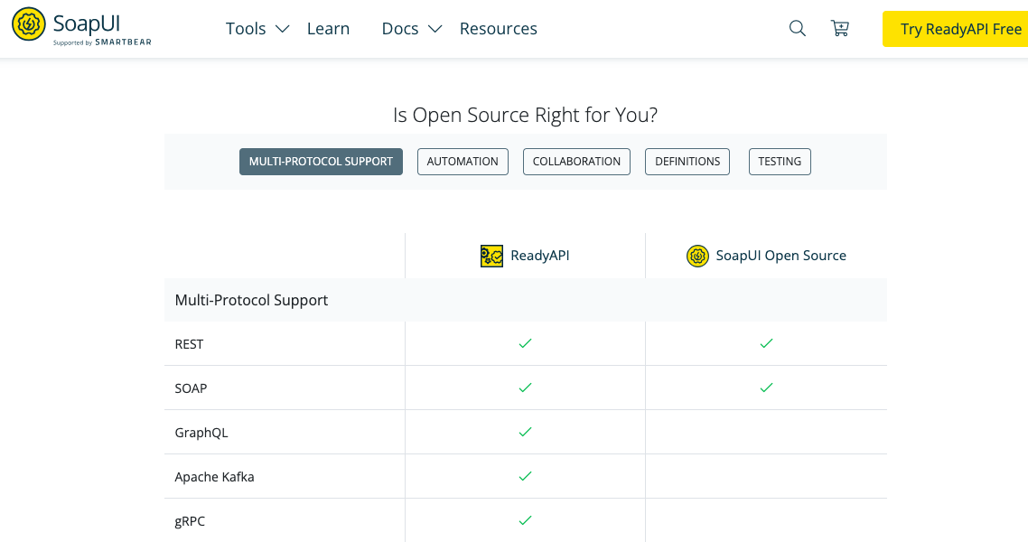This screenshot has width=1028, height=542.
Task: Click the ReadyAPI logo in the column header
Action: click(x=491, y=256)
